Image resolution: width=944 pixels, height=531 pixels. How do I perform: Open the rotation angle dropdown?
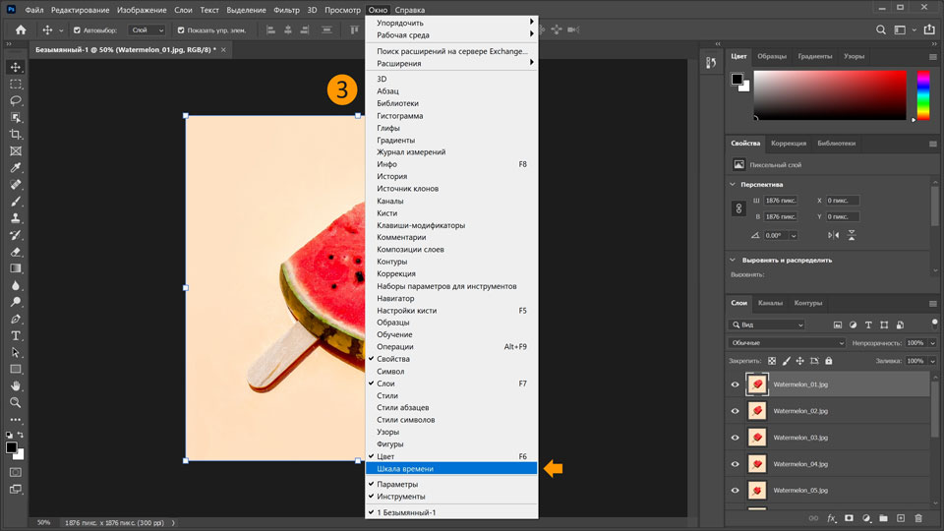(x=794, y=235)
